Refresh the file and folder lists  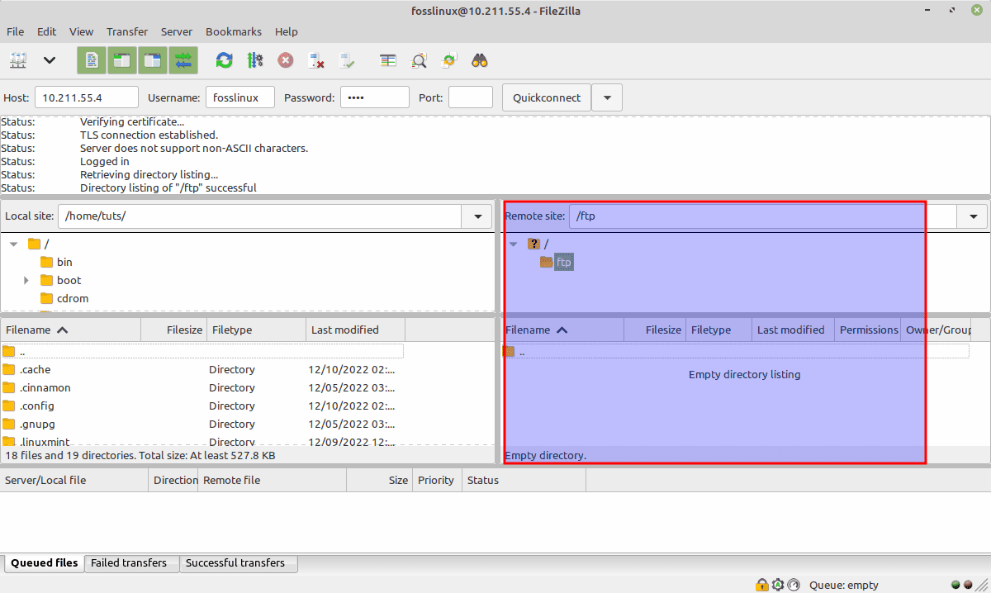tap(224, 60)
